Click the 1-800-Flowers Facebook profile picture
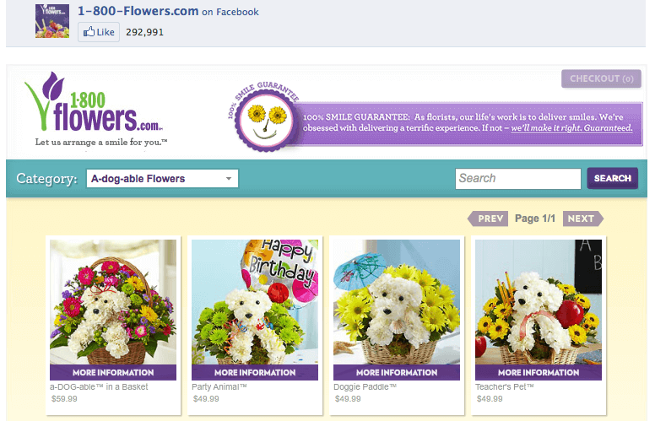655x421 pixels. pyautogui.click(x=52, y=21)
